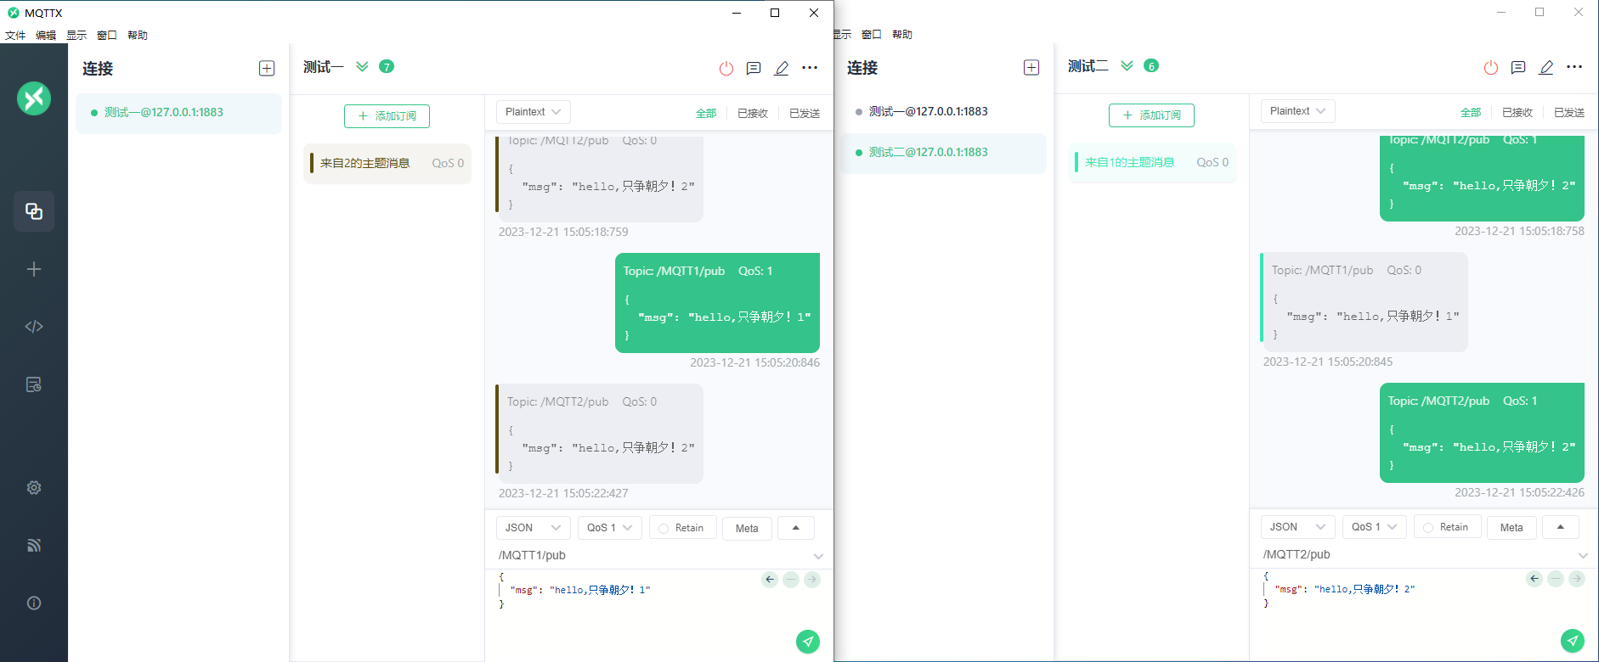1599x662 pixels.
Task: Open Meta settings in right window
Action: [x=1511, y=528]
